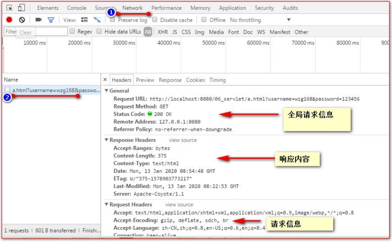Click view source beside Response Headers
This screenshot has width=392, height=242.
click(x=183, y=140)
